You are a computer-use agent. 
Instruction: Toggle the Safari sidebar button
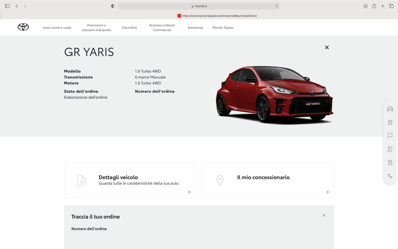tap(7, 6)
